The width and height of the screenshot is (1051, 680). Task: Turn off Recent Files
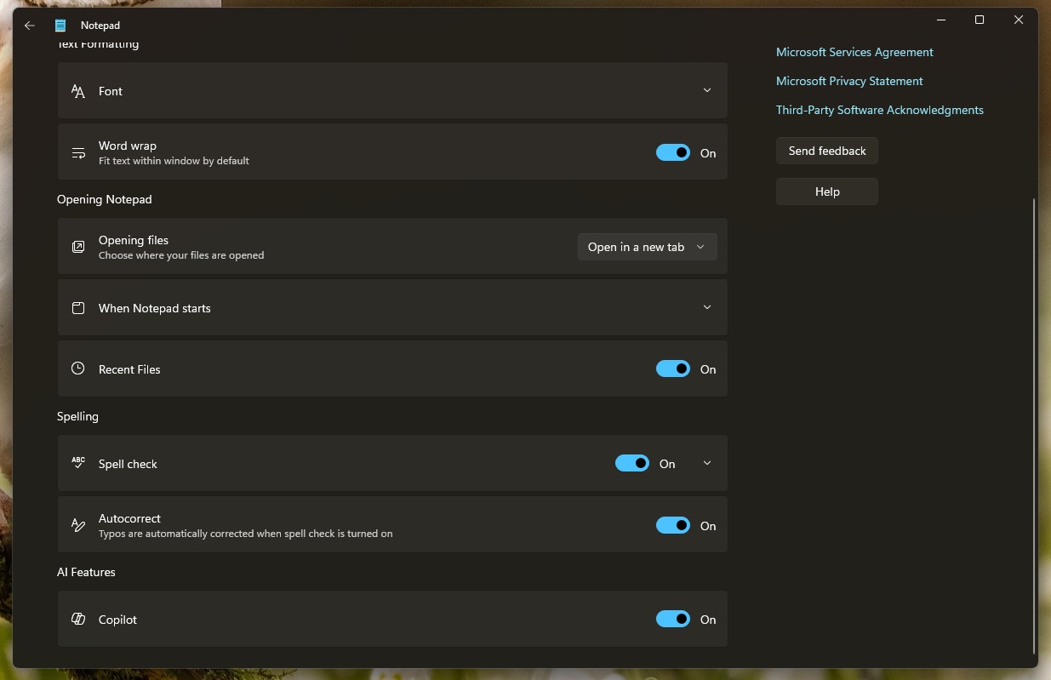click(672, 369)
